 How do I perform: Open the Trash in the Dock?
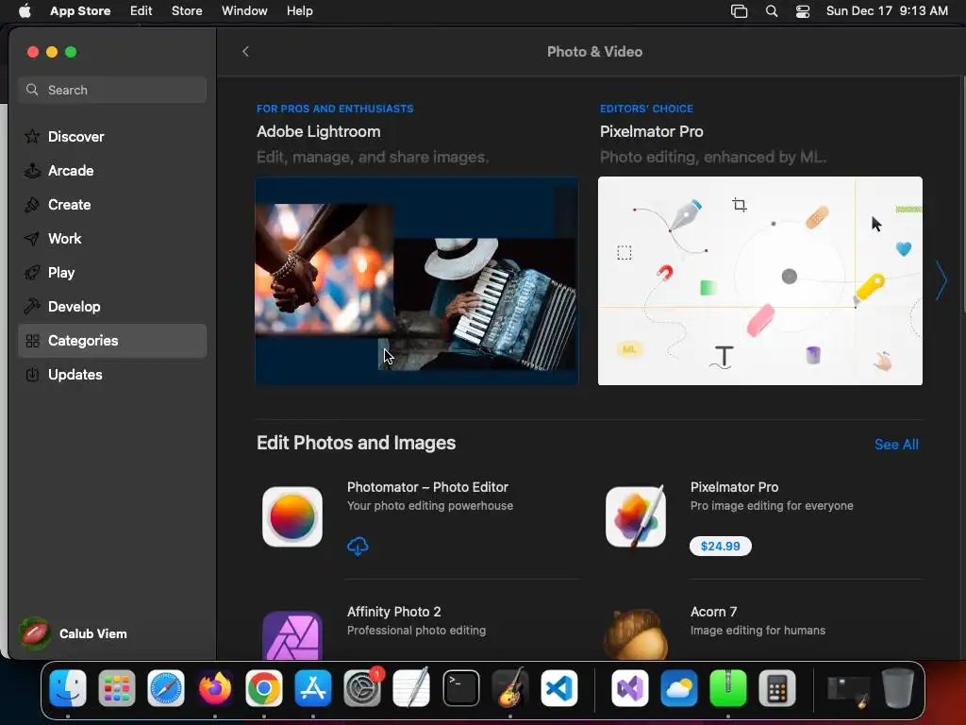tap(898, 687)
